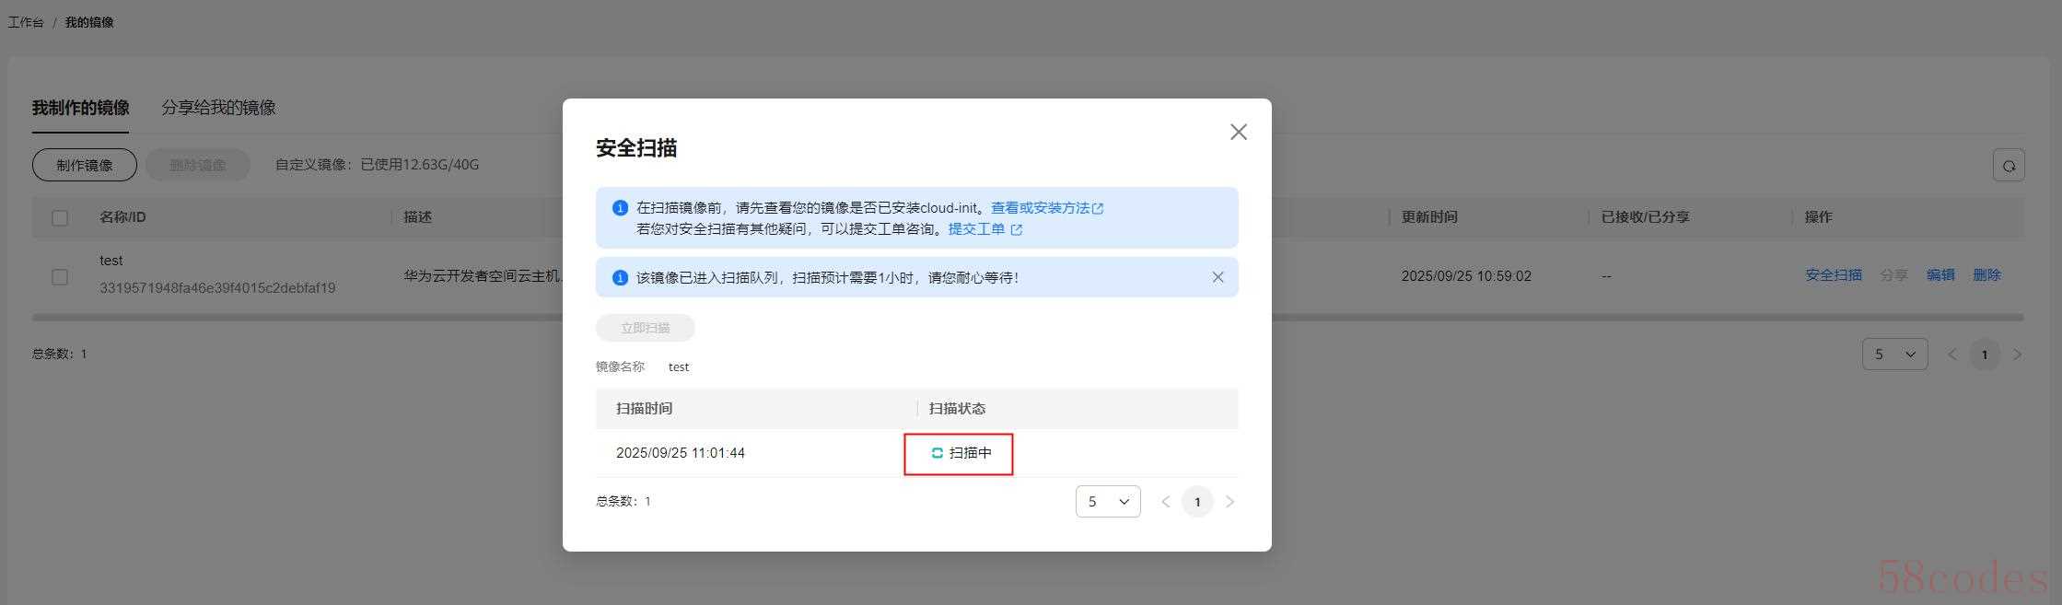The width and height of the screenshot is (2062, 605).
Task: Click the external-link icon beside 查看或安装方法
Action: point(1098,209)
